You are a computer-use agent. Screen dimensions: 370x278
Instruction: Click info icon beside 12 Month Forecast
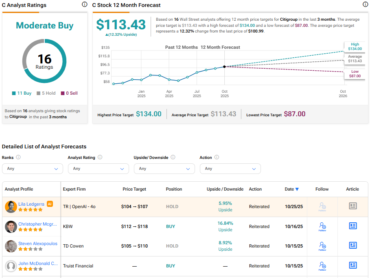[365, 4]
